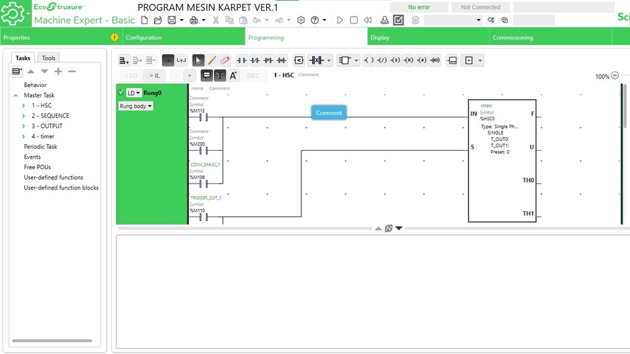Select the pencil draw-wire tool

(212, 60)
